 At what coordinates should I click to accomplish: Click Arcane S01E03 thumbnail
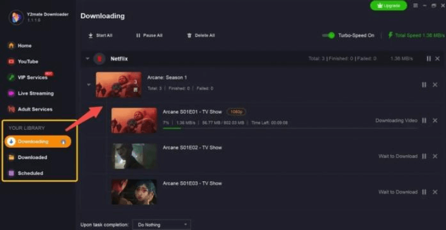134,192
